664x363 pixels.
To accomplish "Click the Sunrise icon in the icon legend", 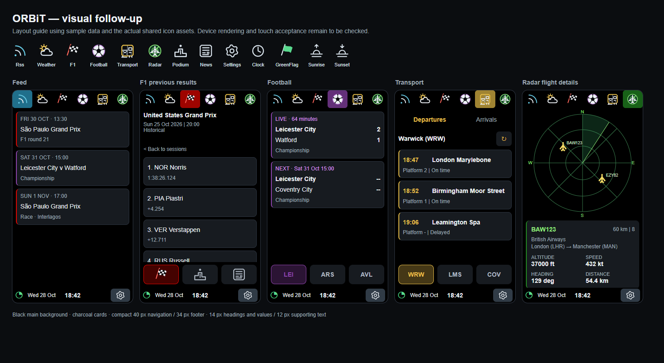I will click(316, 51).
